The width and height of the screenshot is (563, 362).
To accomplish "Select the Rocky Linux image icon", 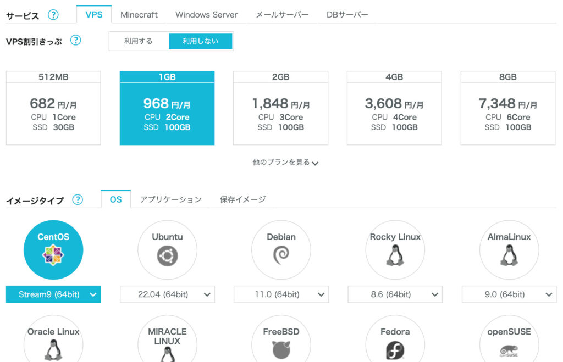I will click(395, 250).
